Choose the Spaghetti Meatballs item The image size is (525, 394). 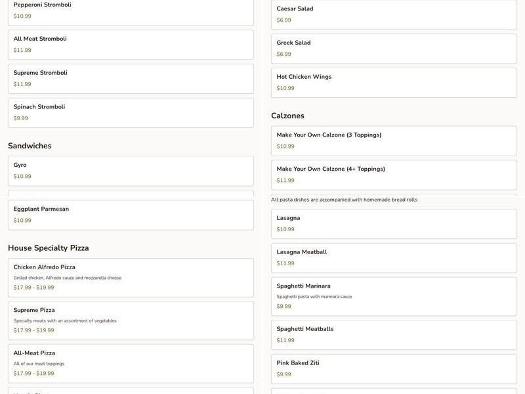(394, 335)
